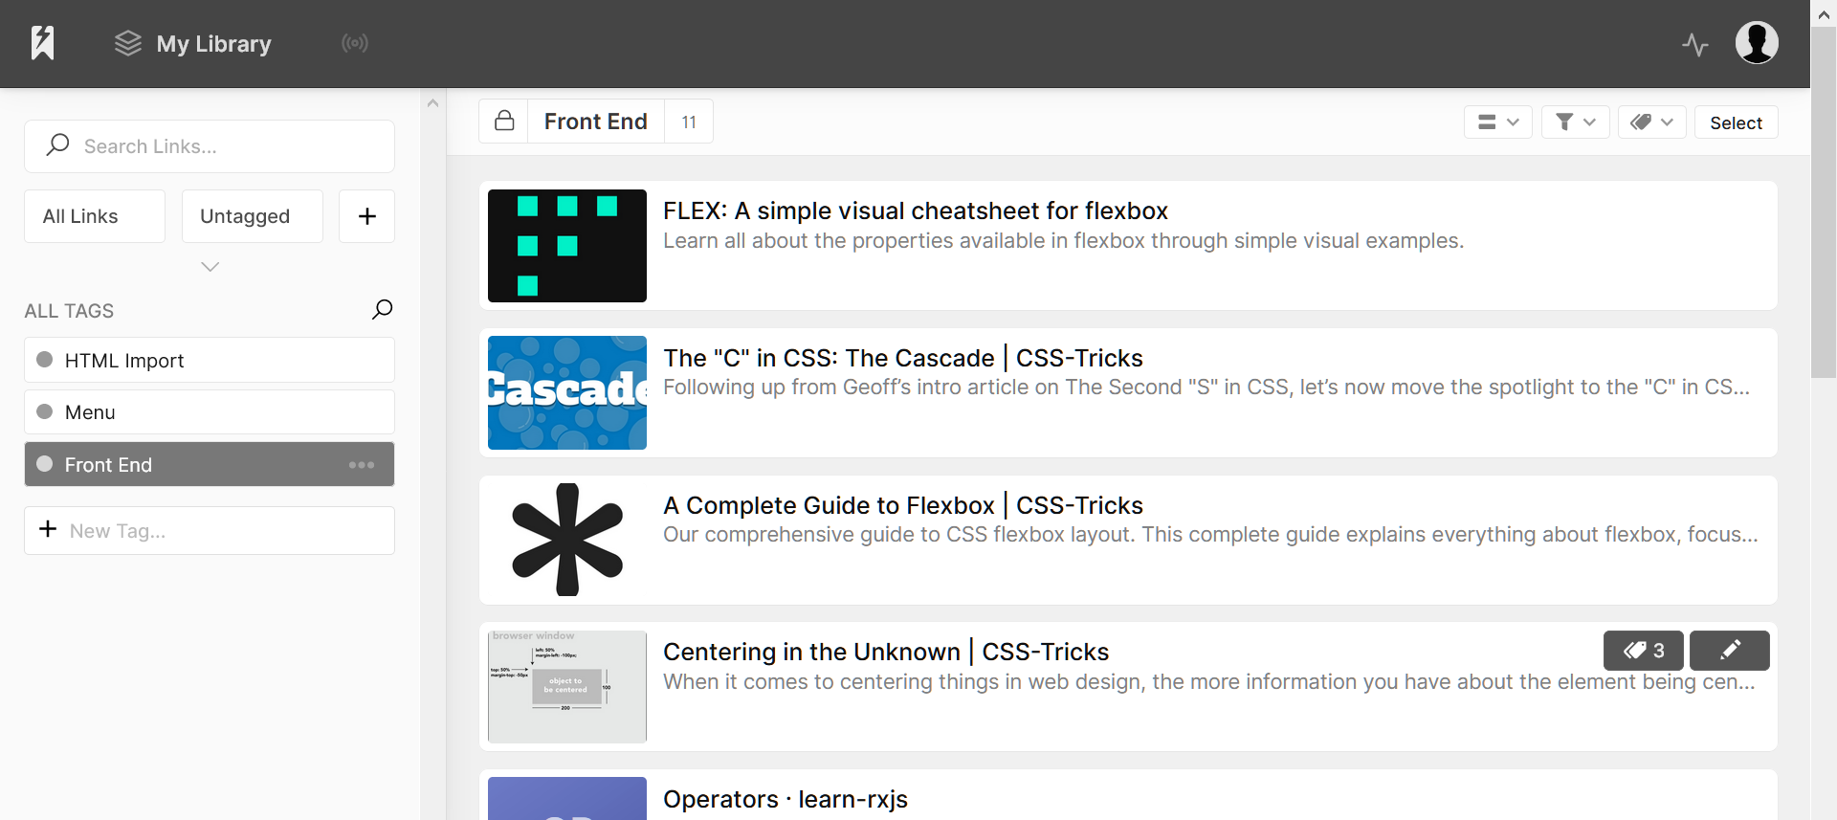The image size is (1837, 820).
Task: Edit the Centering in the Unknown link
Action: click(1729, 651)
